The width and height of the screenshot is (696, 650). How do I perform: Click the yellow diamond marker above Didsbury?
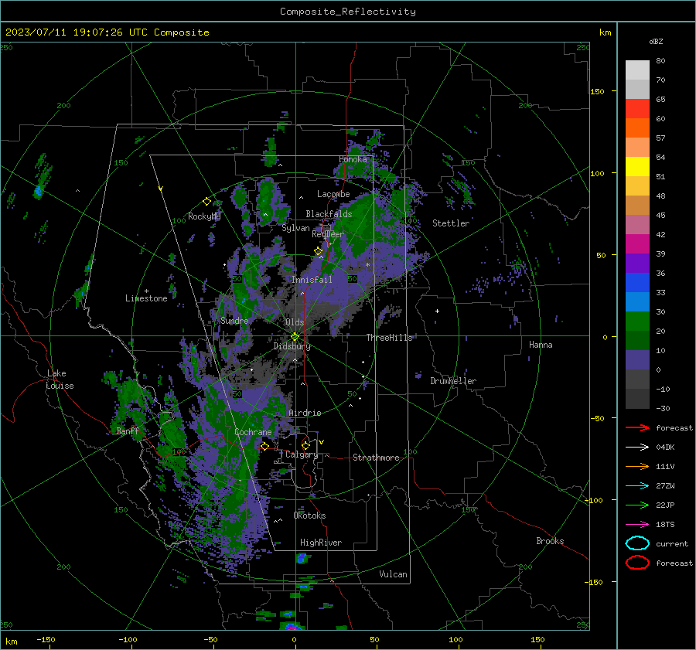point(295,337)
